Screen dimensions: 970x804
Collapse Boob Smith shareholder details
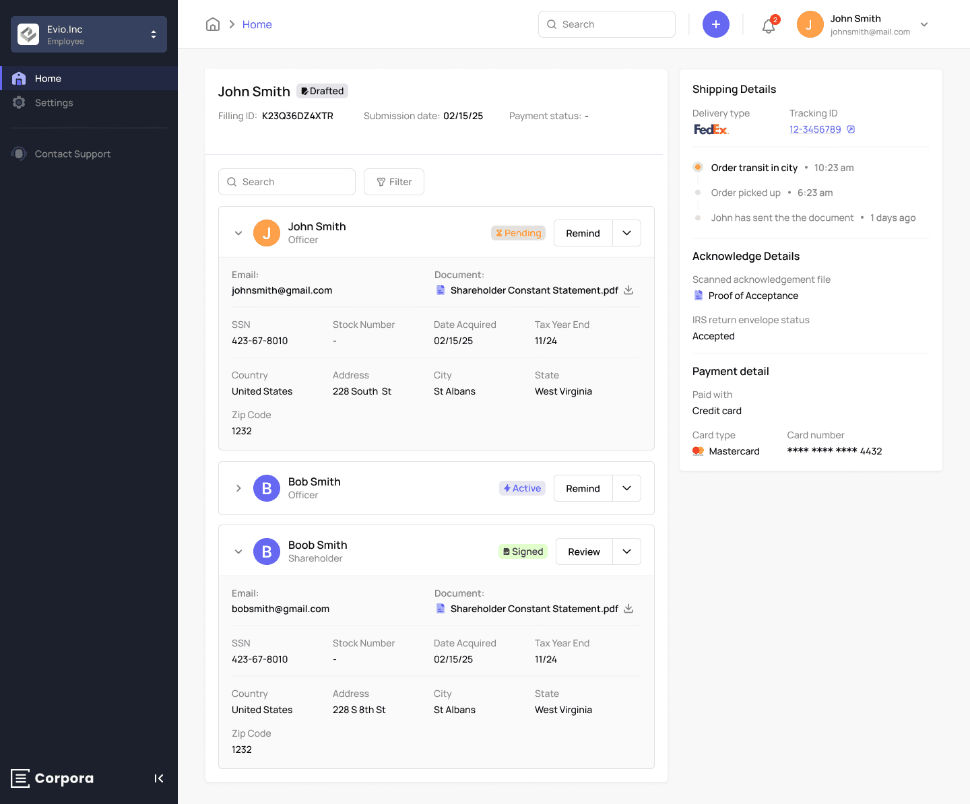pyautogui.click(x=238, y=551)
